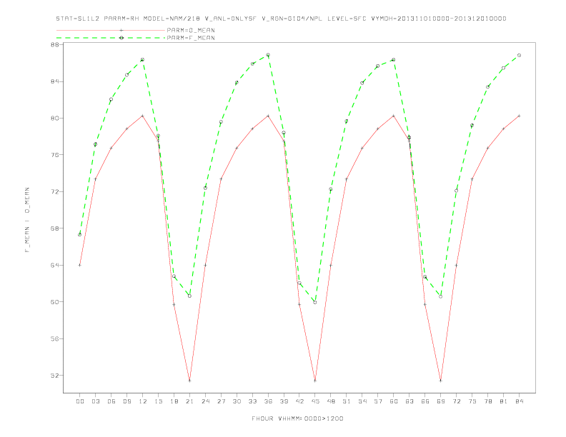Click the red O_MEAN minimum marker at hour 21
566x437 pixels.
[x=189, y=381]
